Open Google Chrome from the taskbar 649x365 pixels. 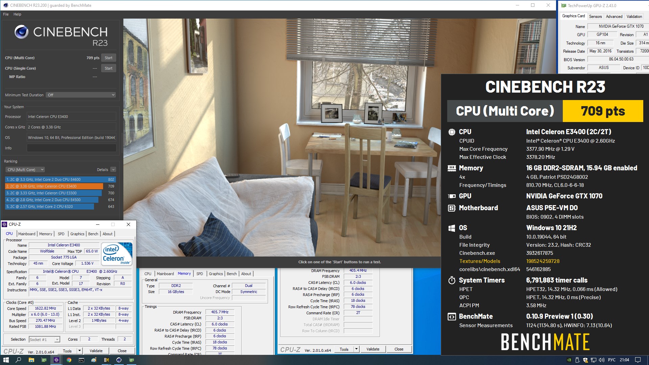(x=69, y=360)
